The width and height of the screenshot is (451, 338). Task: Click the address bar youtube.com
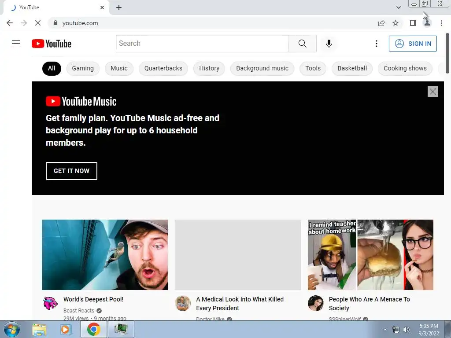pyautogui.click(x=80, y=23)
